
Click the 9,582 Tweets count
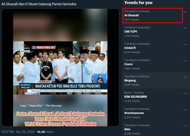(132, 134)
